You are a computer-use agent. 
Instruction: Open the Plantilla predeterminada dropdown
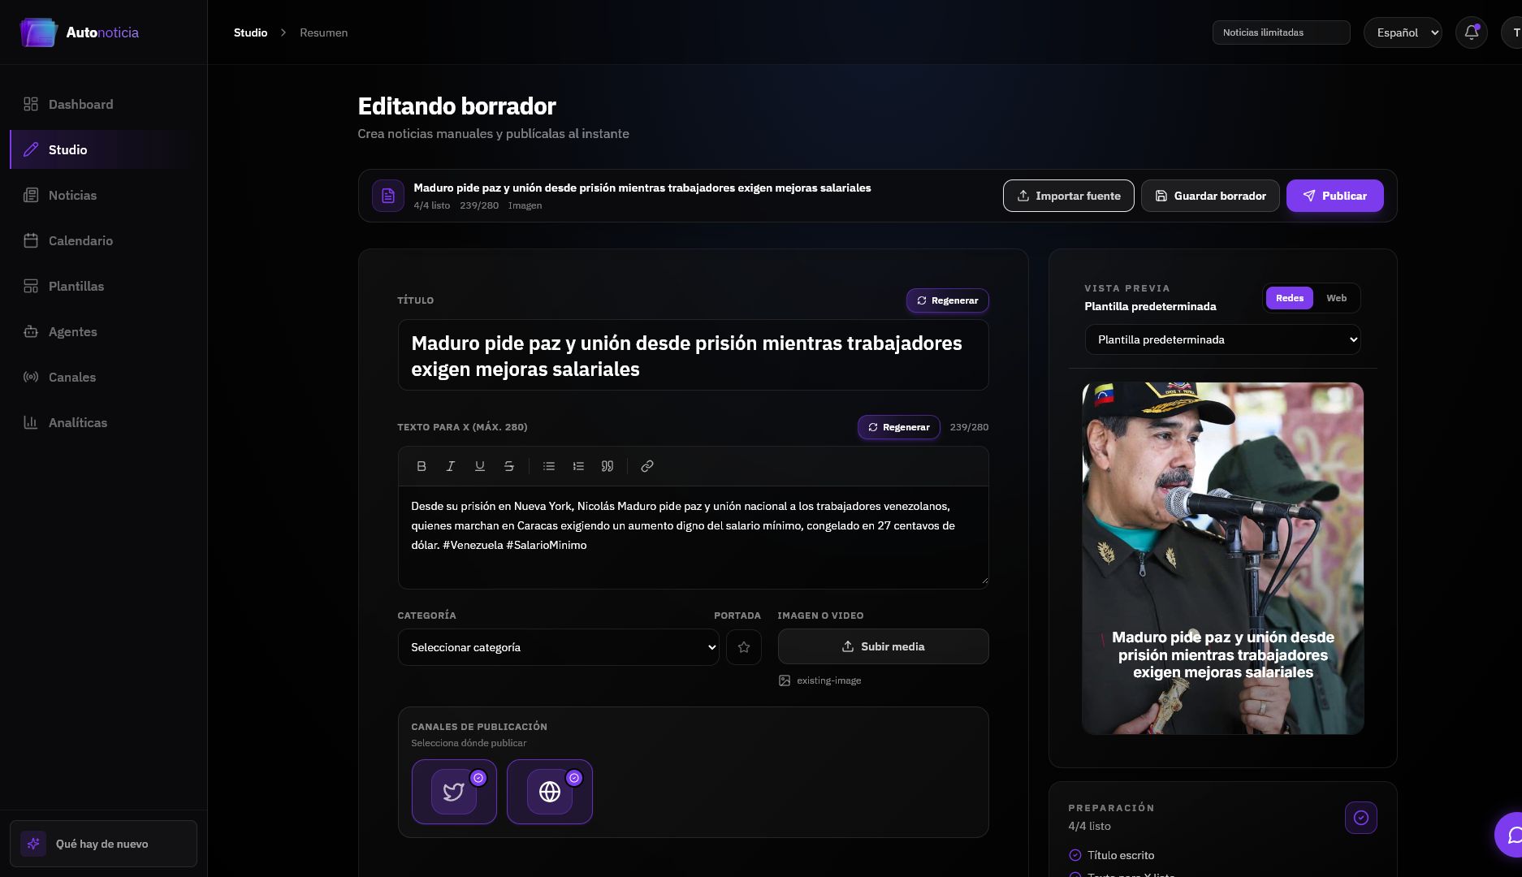pos(1222,339)
